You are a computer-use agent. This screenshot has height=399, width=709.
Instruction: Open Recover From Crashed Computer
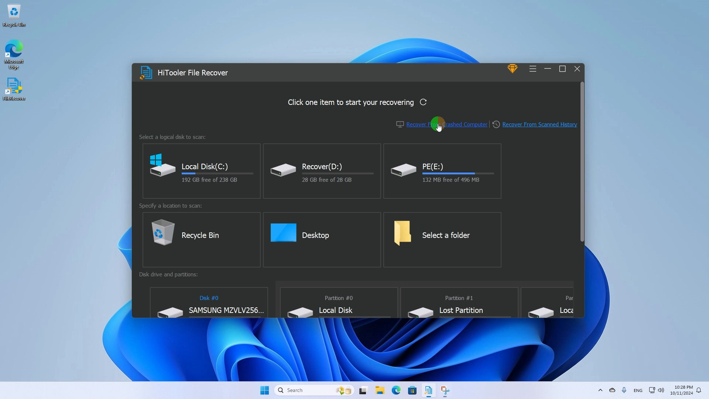[447, 124]
